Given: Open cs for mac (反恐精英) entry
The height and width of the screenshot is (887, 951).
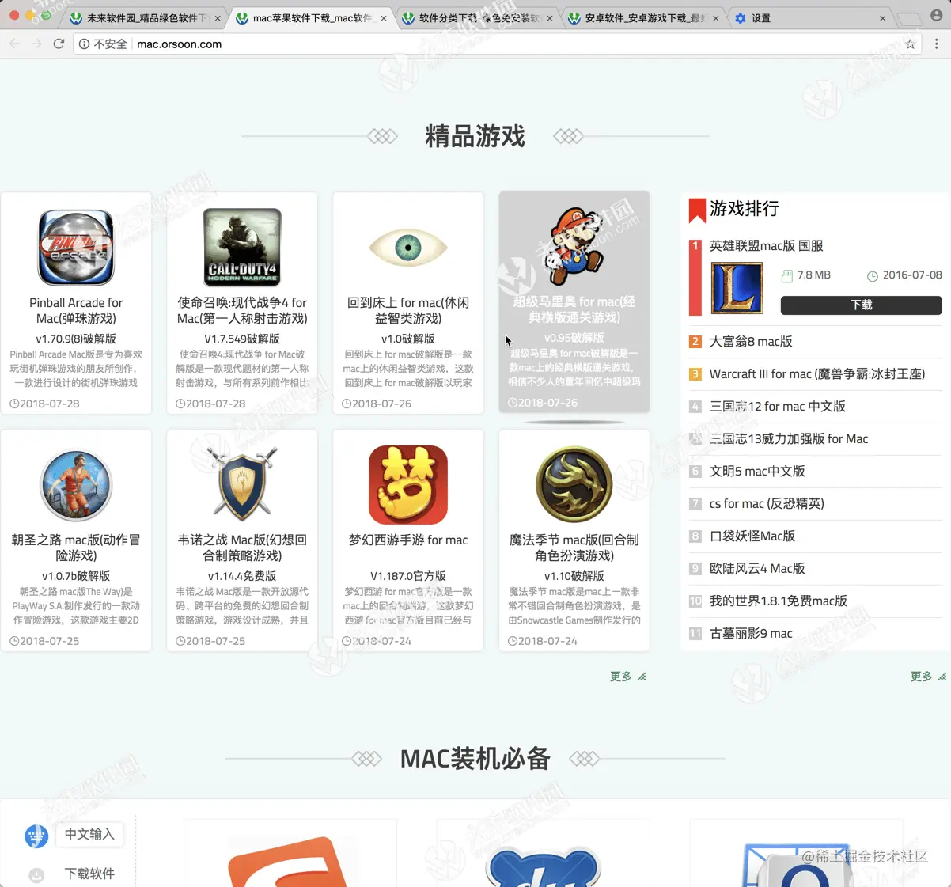Looking at the screenshot, I should click(767, 504).
